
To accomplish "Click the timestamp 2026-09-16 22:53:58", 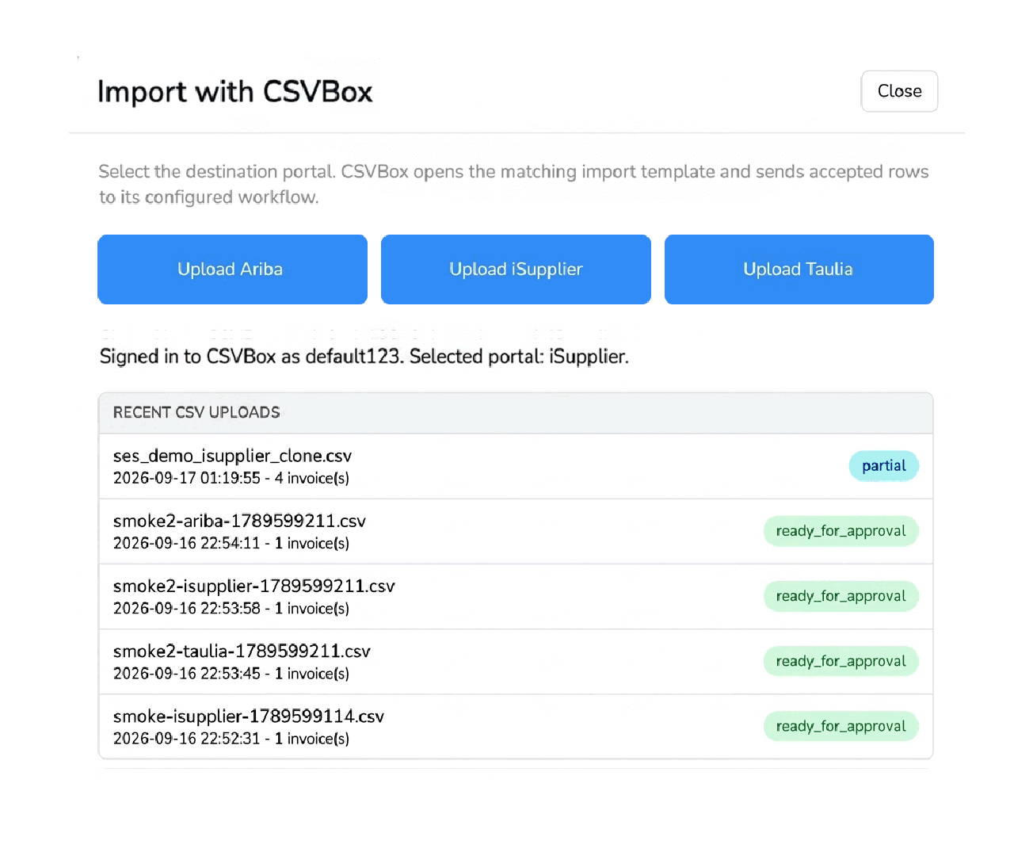I will click(x=187, y=608).
